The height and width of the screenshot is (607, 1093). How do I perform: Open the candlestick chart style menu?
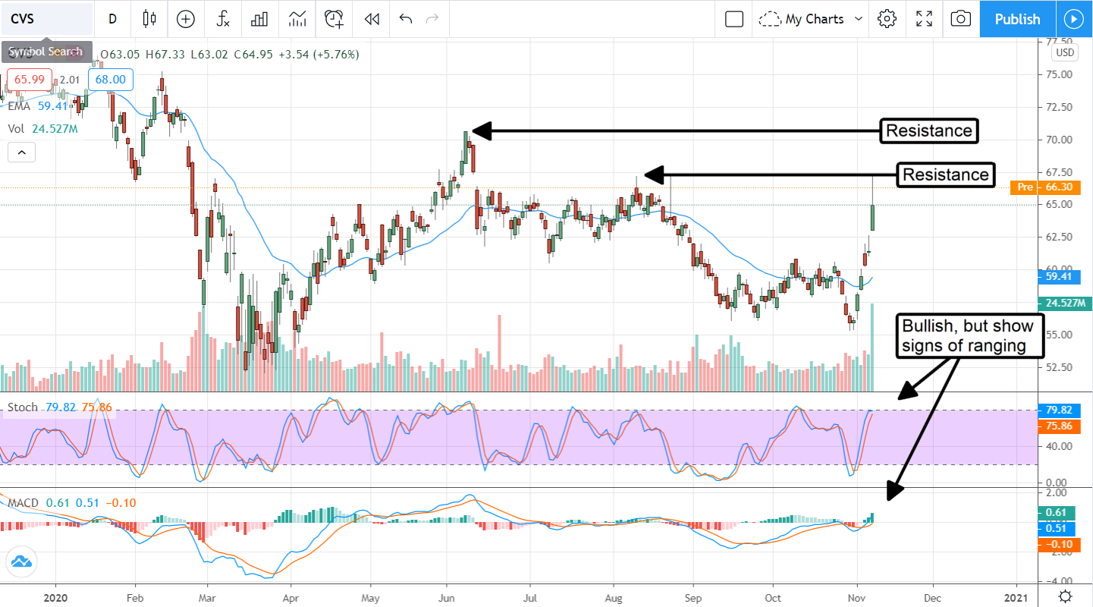149,19
